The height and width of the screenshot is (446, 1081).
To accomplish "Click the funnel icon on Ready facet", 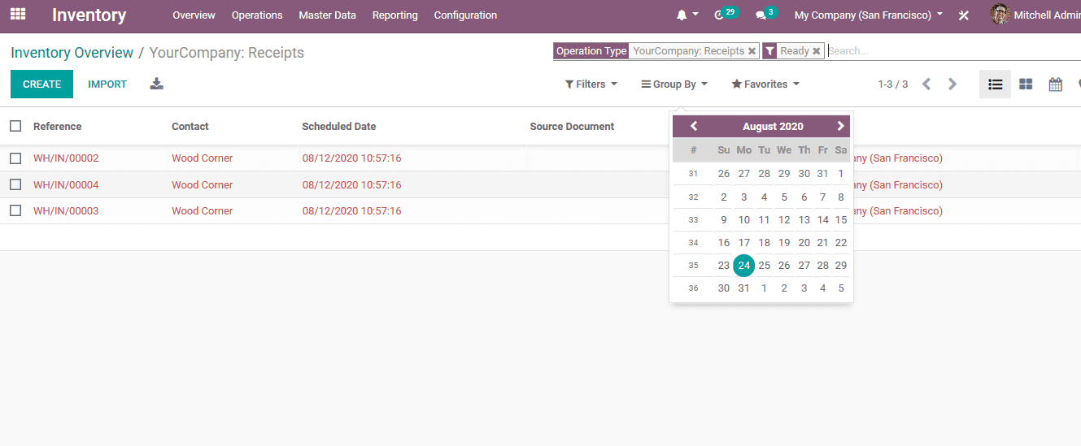I will [x=770, y=51].
